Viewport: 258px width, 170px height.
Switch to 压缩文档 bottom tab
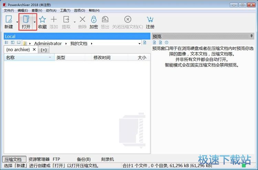click(14, 159)
